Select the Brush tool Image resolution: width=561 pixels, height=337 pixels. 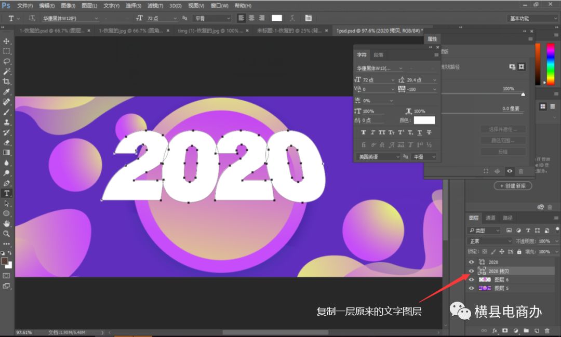6,112
